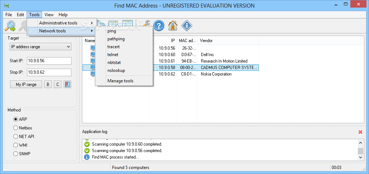Open the Edit menu
The width and height of the screenshot is (369, 174).
[x=20, y=15]
